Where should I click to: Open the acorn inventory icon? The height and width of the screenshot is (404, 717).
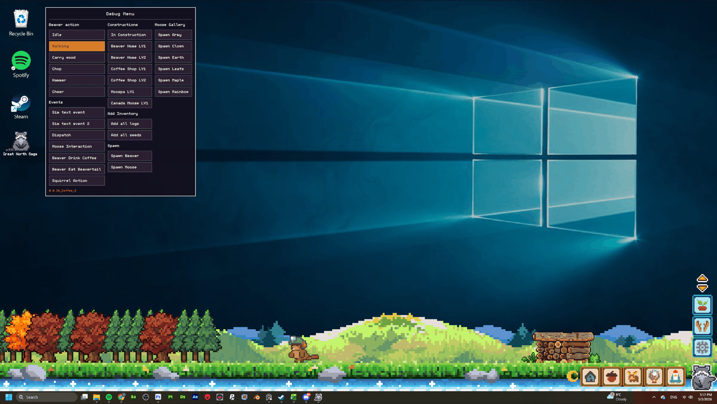(x=611, y=376)
